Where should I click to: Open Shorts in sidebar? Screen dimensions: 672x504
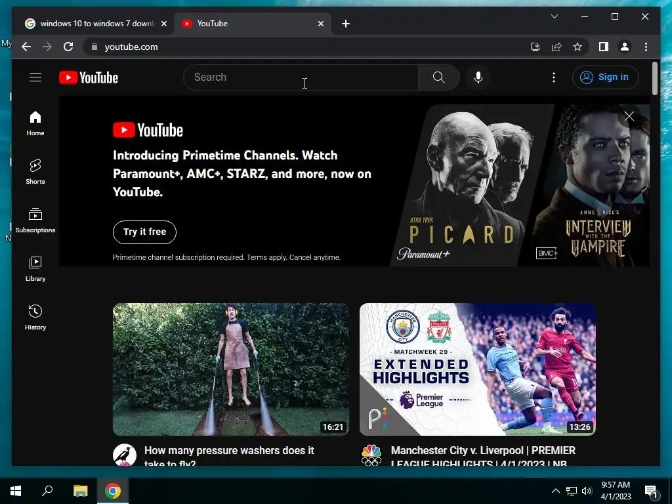(35, 172)
